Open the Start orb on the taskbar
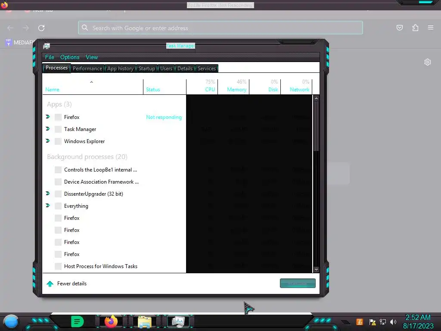The width and height of the screenshot is (441, 331). click(x=11, y=322)
